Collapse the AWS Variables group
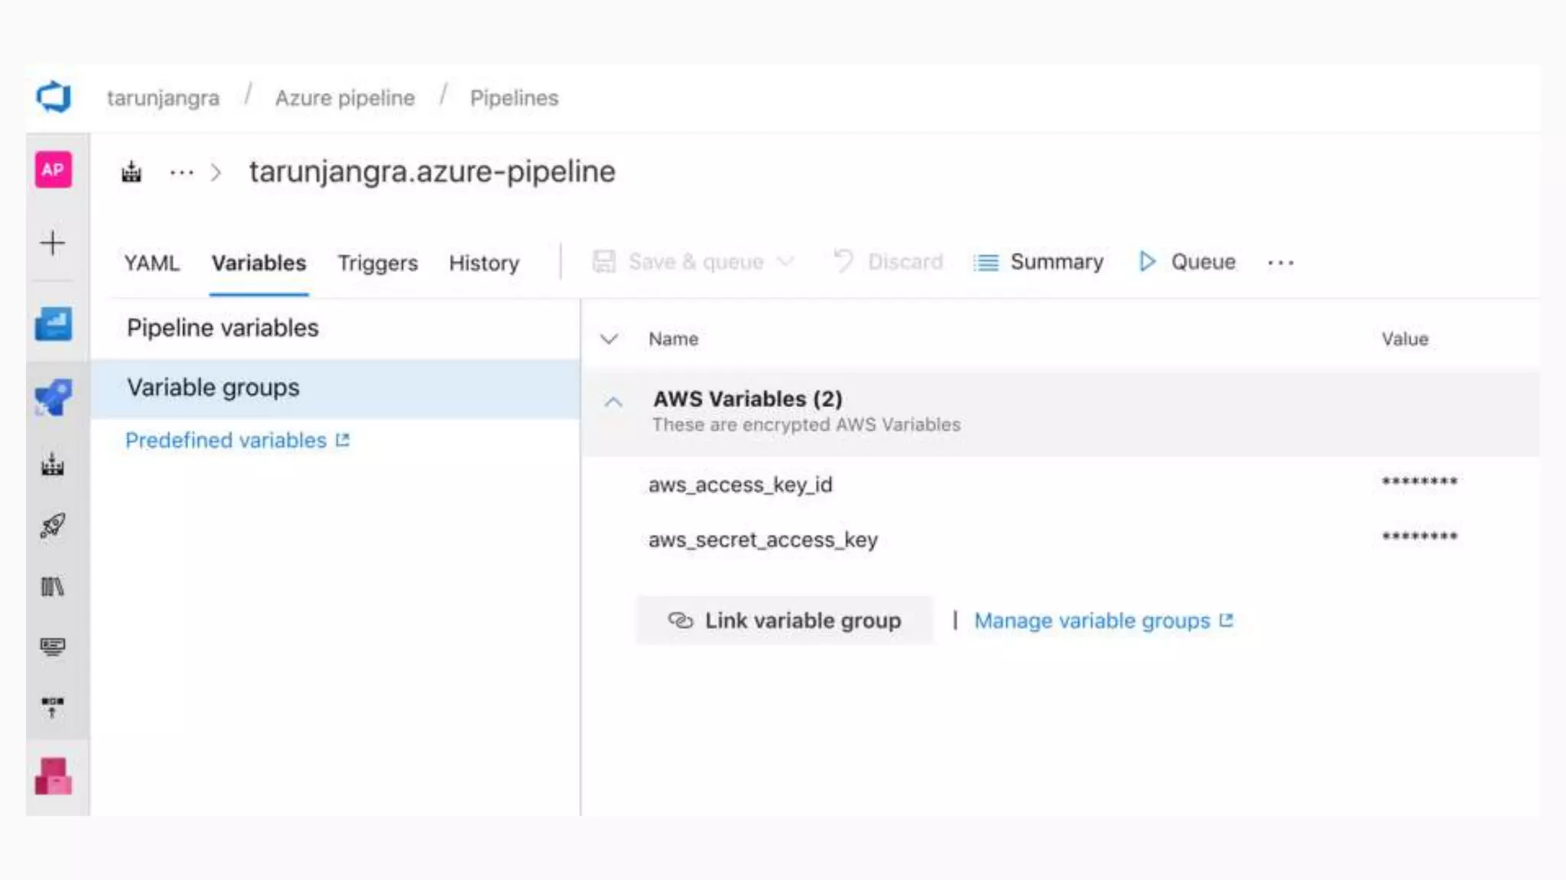The width and height of the screenshot is (1566, 880). pos(613,402)
